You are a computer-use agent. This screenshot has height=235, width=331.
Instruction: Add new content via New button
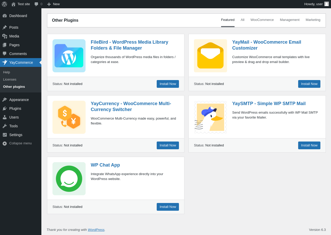coord(54,4)
